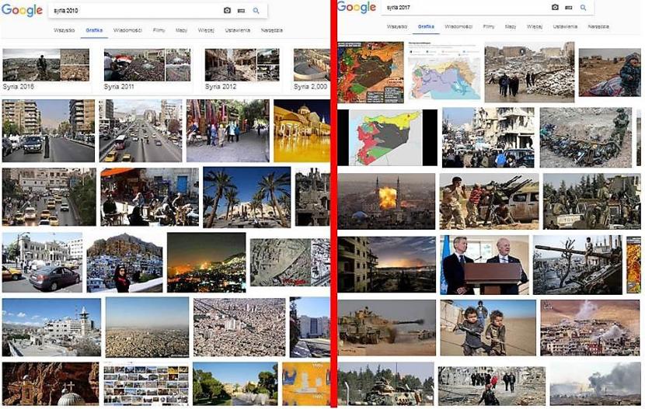Select the Syria 2012 related search suggestion
Image resolution: width=645 pixels, height=409 pixels.
click(242, 69)
